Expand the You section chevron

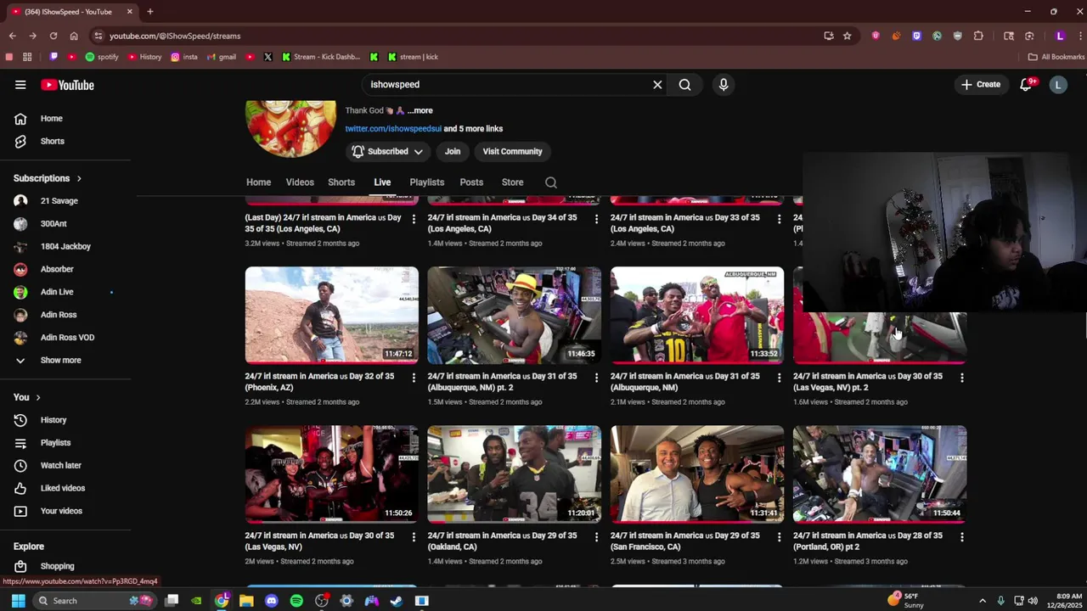[37, 397]
